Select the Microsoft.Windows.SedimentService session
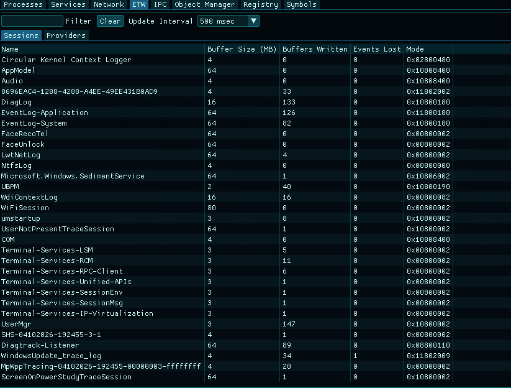 (227, 176)
